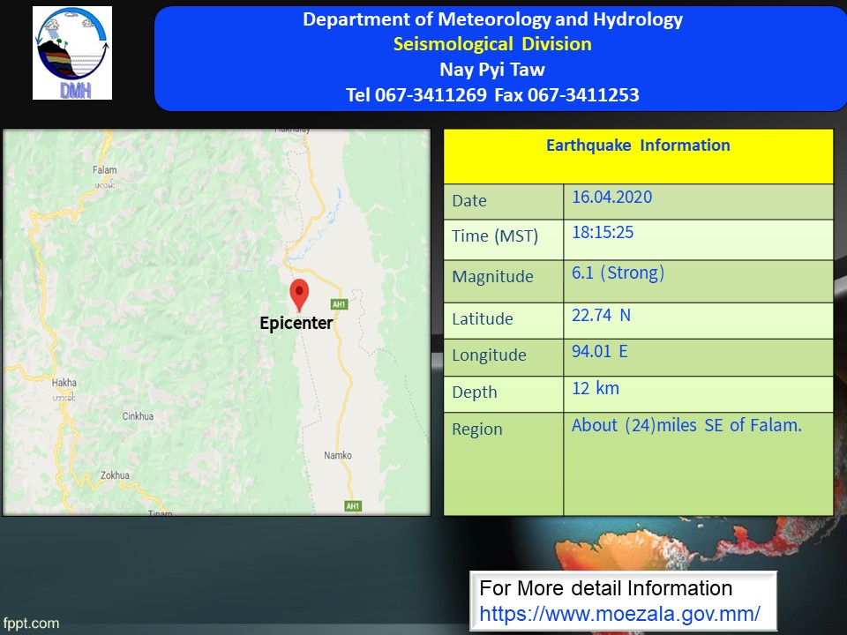This screenshot has width=847, height=635.
Task: Select the latitude value 22.74 N
Action: (x=601, y=315)
